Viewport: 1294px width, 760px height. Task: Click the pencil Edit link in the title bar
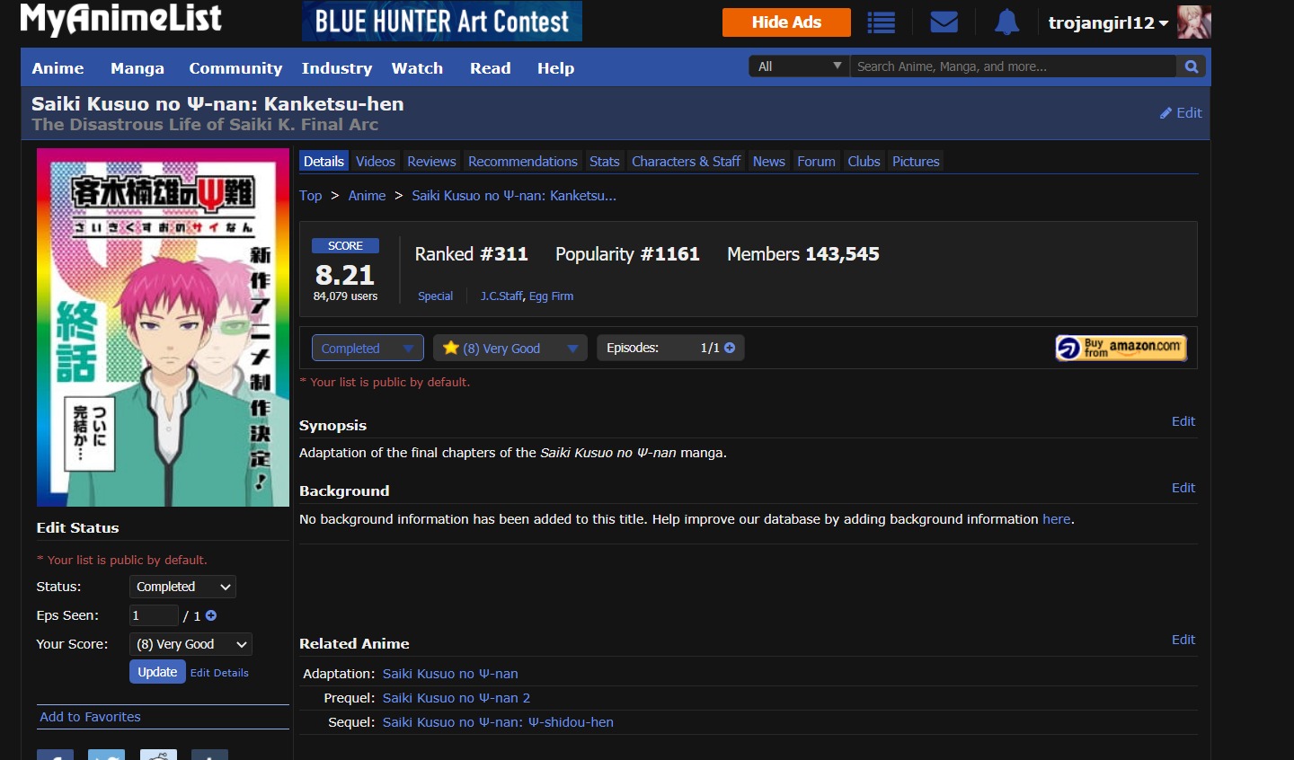[1181, 113]
